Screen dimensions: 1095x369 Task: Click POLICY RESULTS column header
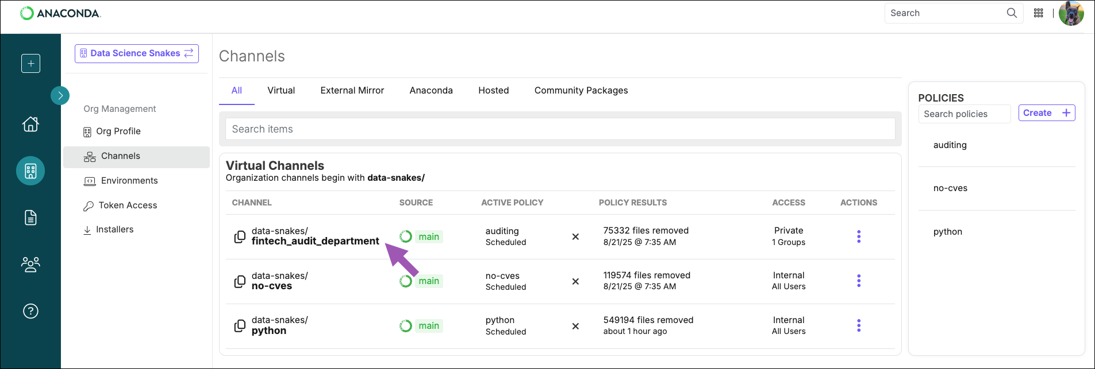click(x=633, y=203)
